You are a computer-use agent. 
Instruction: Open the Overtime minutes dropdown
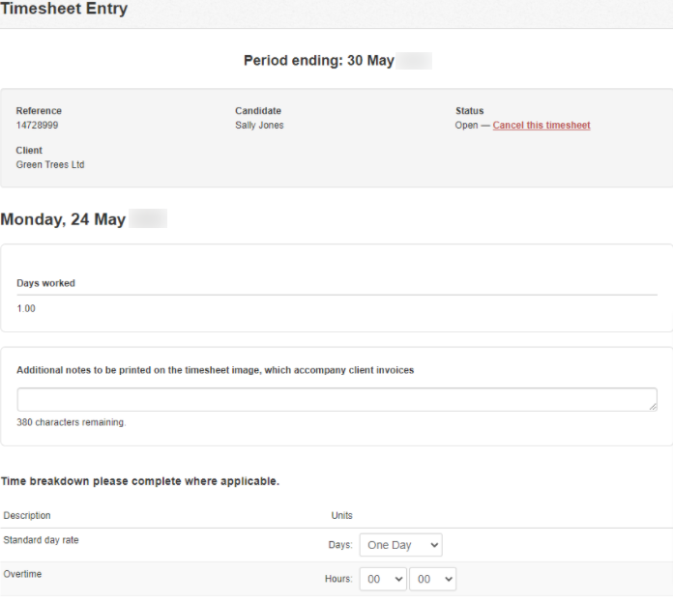point(432,579)
